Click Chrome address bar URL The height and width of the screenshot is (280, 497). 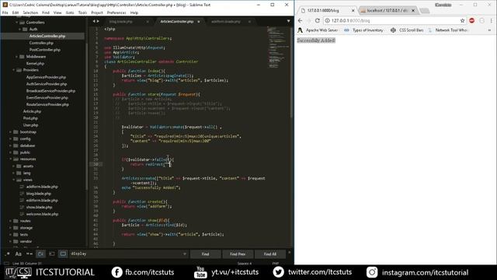[350, 21]
